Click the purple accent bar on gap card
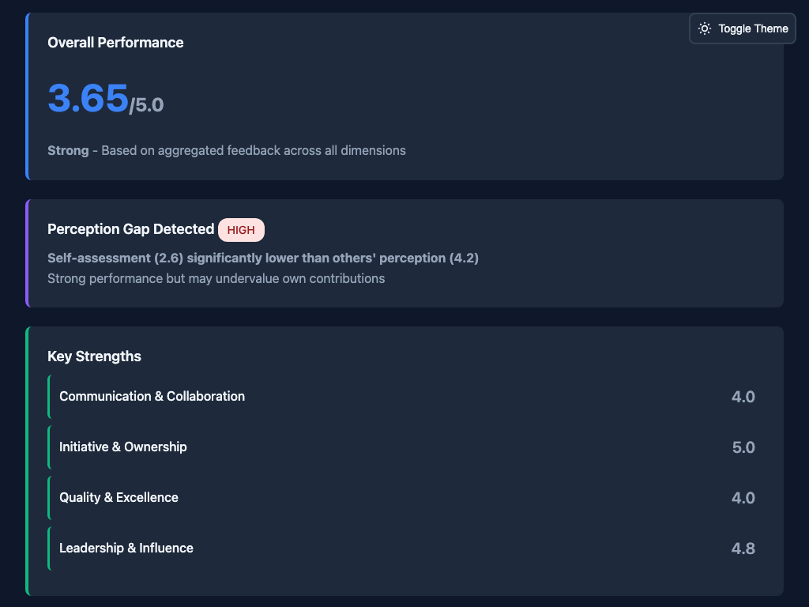This screenshot has height=607, width=809. click(28, 252)
